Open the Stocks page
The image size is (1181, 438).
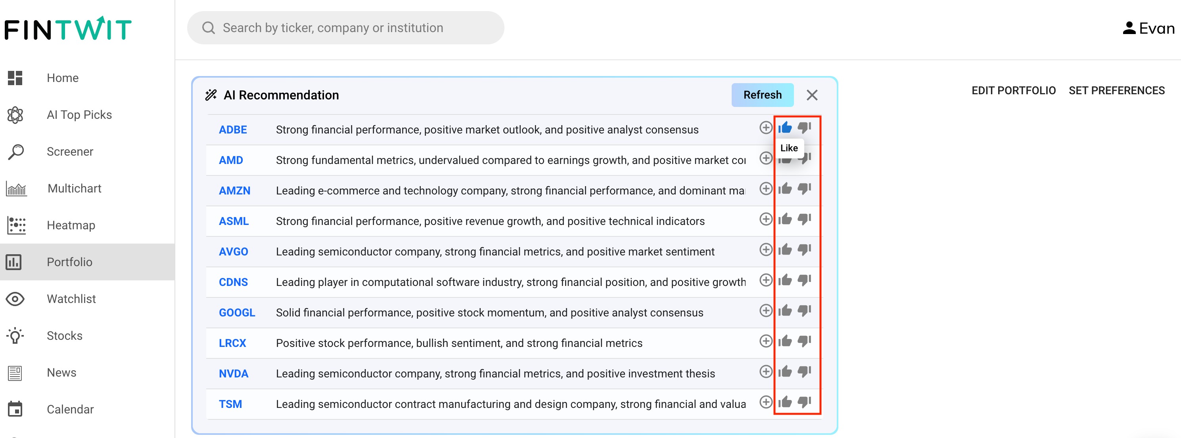87,335
